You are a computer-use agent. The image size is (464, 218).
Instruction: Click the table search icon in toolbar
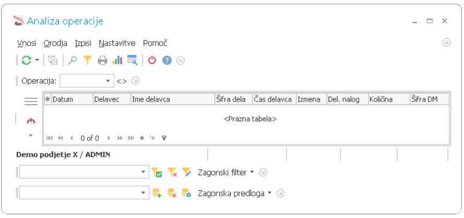pyautogui.click(x=132, y=60)
